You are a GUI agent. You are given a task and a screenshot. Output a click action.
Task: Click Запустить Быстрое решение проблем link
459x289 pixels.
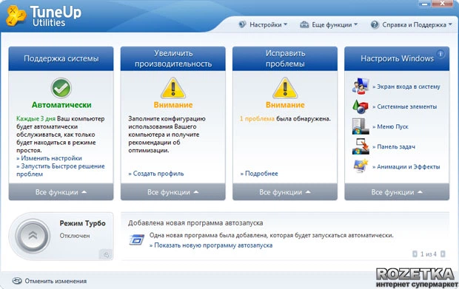coord(61,170)
